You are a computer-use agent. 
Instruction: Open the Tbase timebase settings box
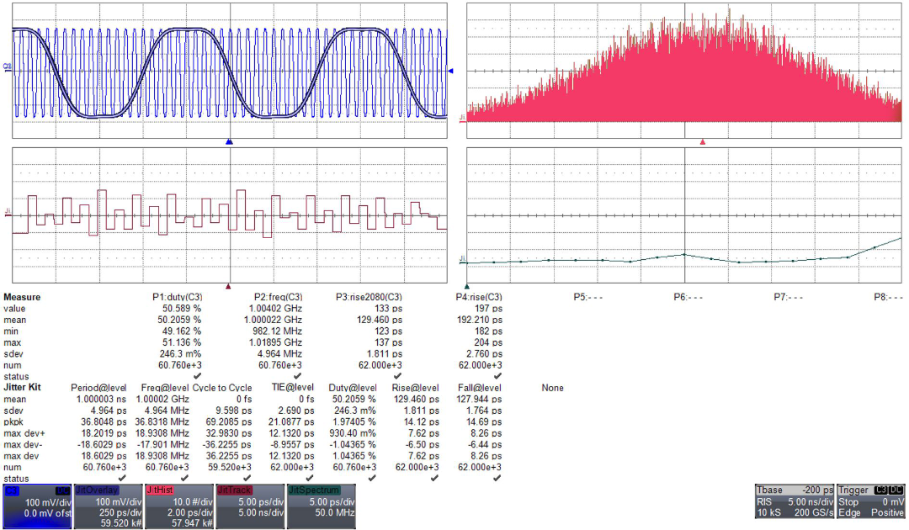(795, 506)
